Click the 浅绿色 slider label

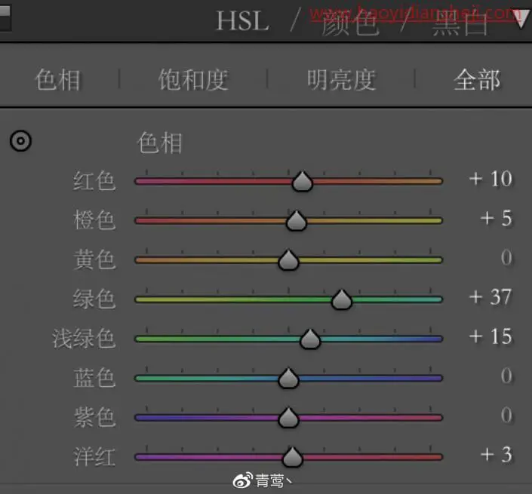coord(84,339)
